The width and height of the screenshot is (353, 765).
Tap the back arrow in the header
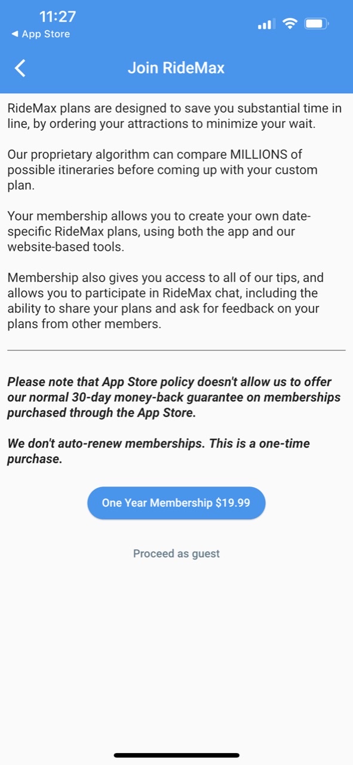click(x=20, y=68)
